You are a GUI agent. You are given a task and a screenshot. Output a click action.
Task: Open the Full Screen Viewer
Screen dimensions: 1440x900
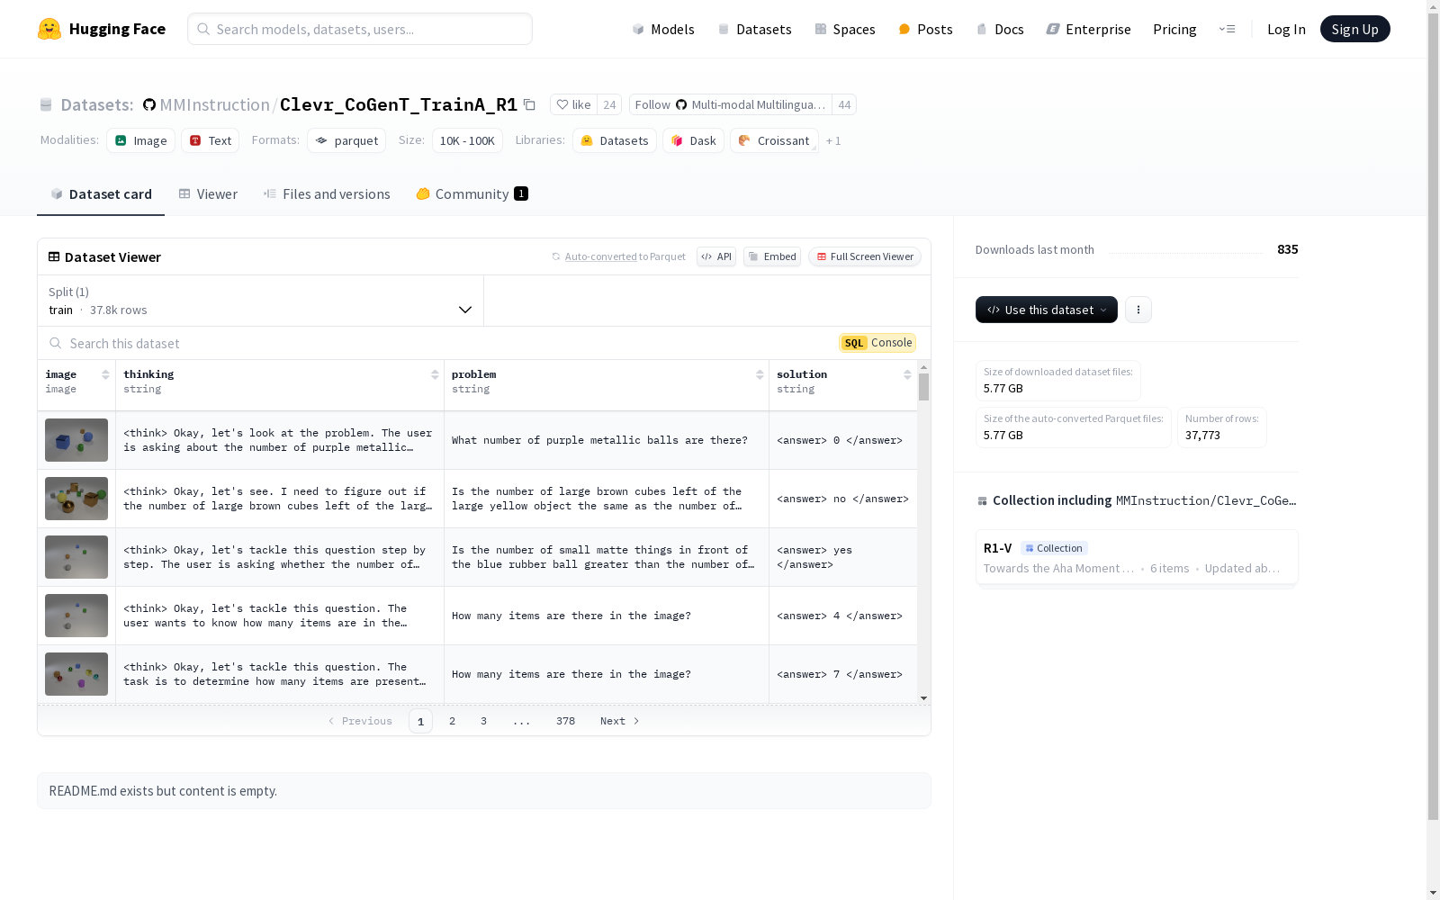click(865, 256)
